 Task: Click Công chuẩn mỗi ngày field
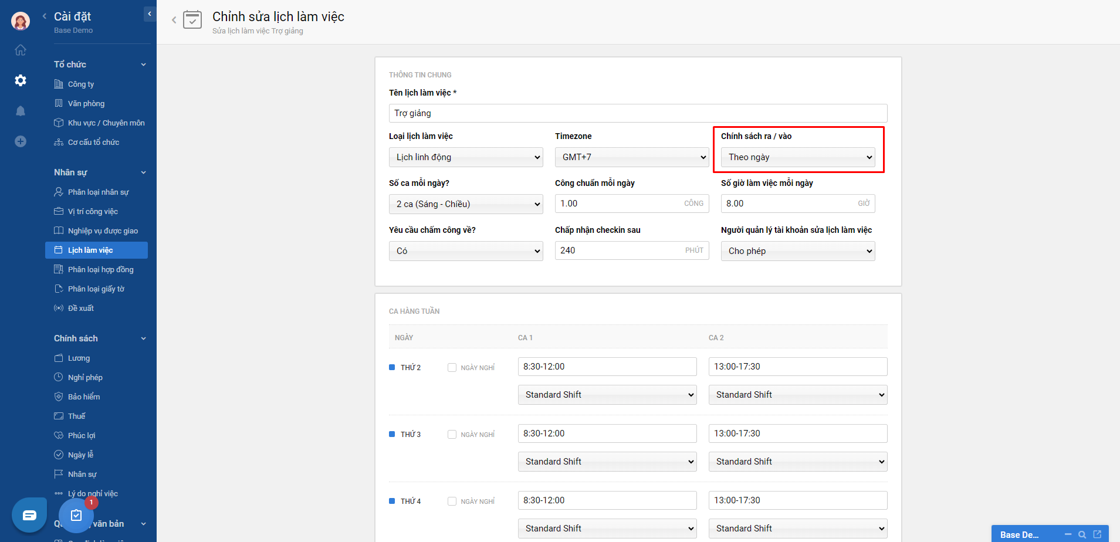pyautogui.click(x=632, y=204)
